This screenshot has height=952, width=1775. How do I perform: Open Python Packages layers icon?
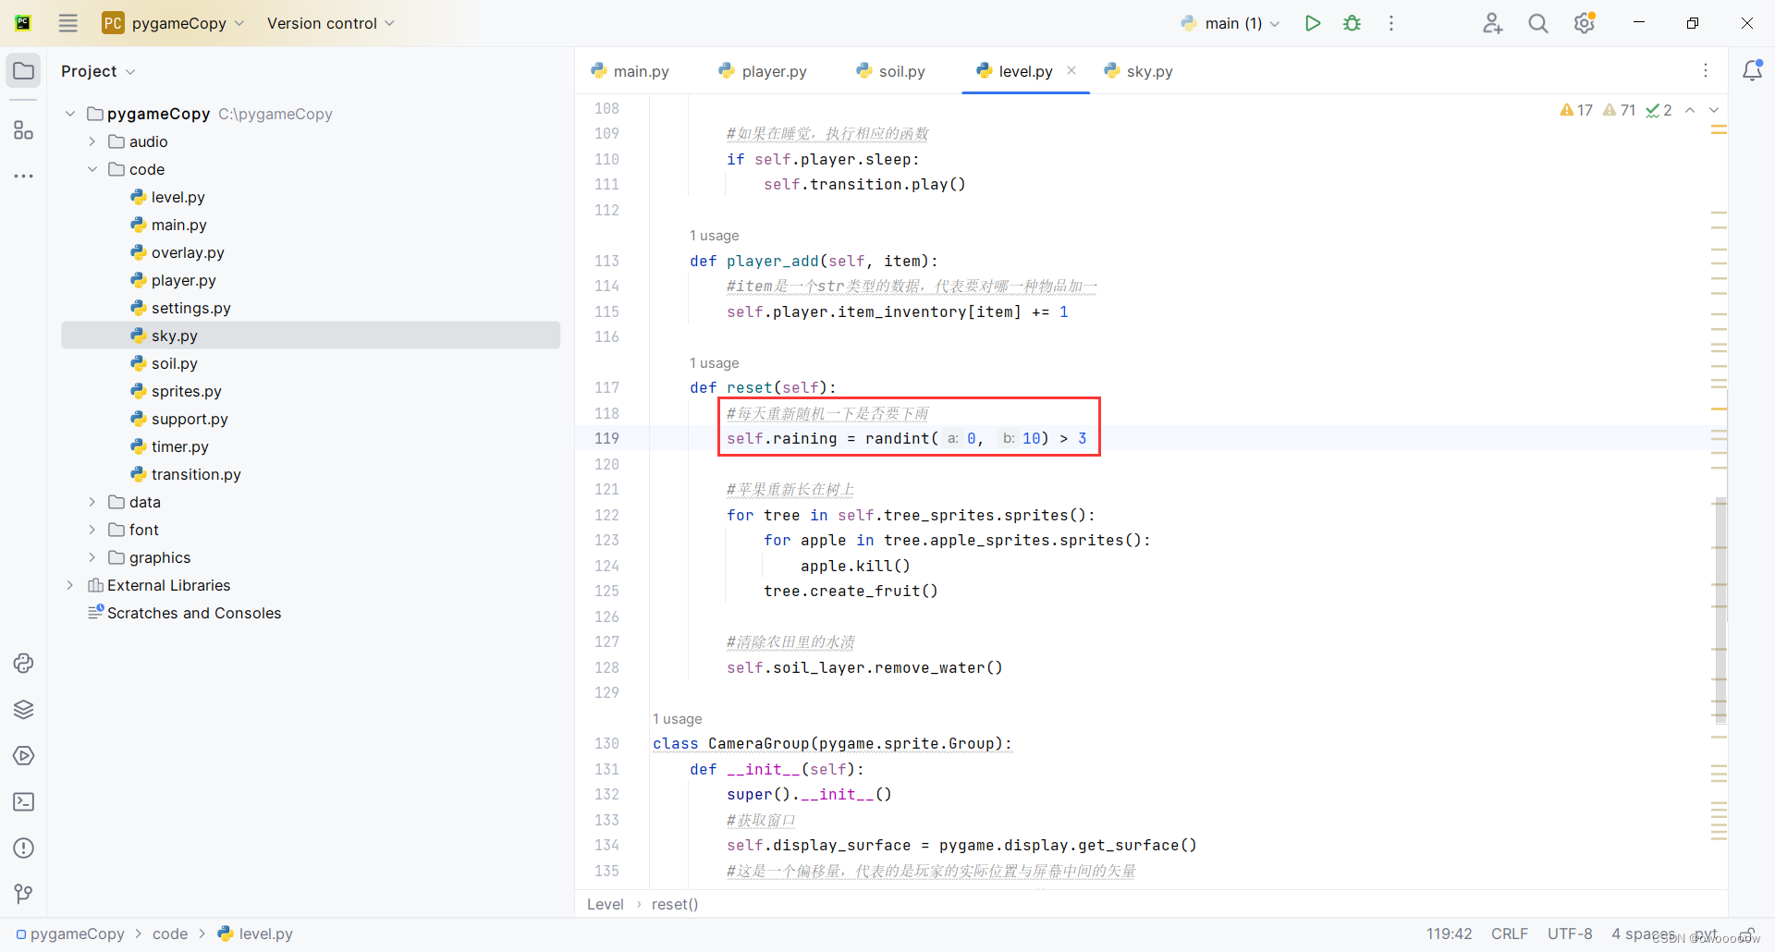pos(24,710)
